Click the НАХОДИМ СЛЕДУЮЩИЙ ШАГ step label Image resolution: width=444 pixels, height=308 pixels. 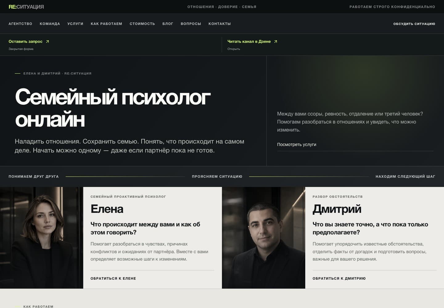tap(405, 176)
